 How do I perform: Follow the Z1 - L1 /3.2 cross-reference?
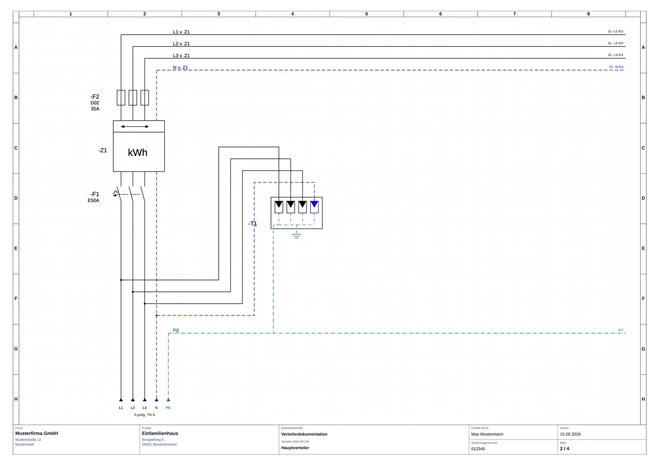[x=616, y=32]
